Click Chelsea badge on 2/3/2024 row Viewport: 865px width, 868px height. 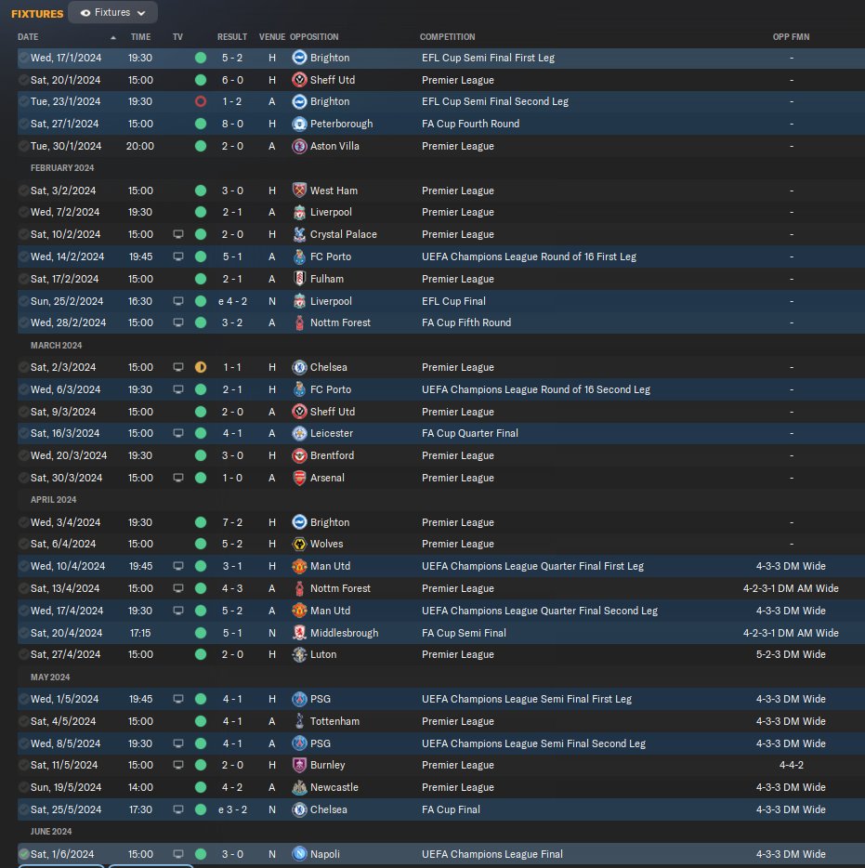click(x=299, y=367)
